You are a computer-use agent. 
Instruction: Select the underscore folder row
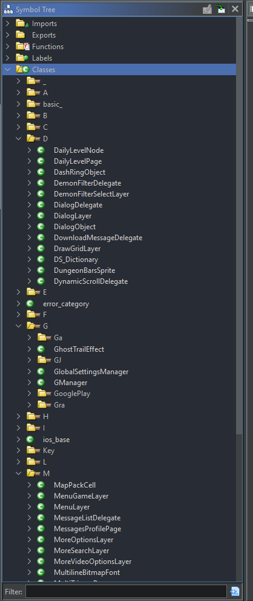click(119, 81)
